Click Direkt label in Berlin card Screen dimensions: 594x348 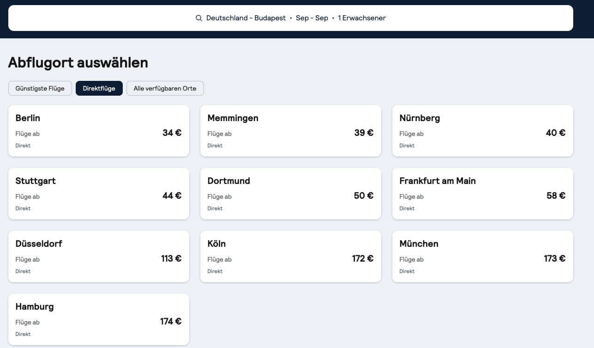click(x=23, y=146)
